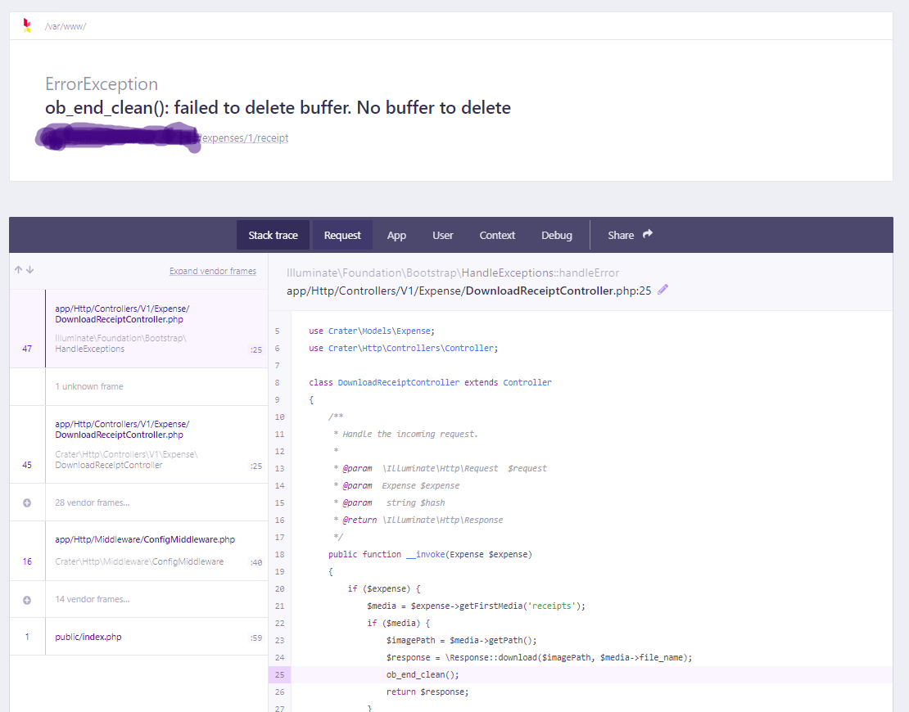Click the Flare bird logo
Viewport: 909px width, 712px height.
pyautogui.click(x=25, y=25)
